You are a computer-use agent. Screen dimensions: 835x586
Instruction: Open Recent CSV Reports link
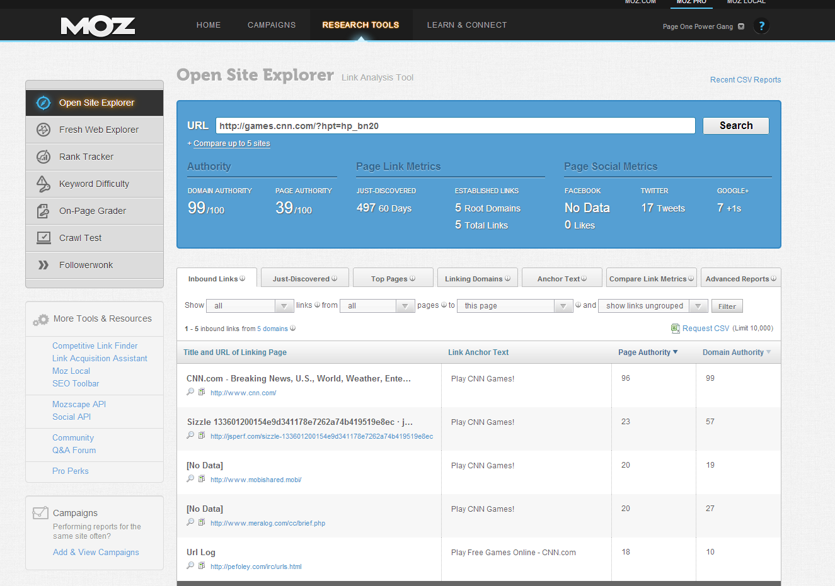[x=746, y=80]
